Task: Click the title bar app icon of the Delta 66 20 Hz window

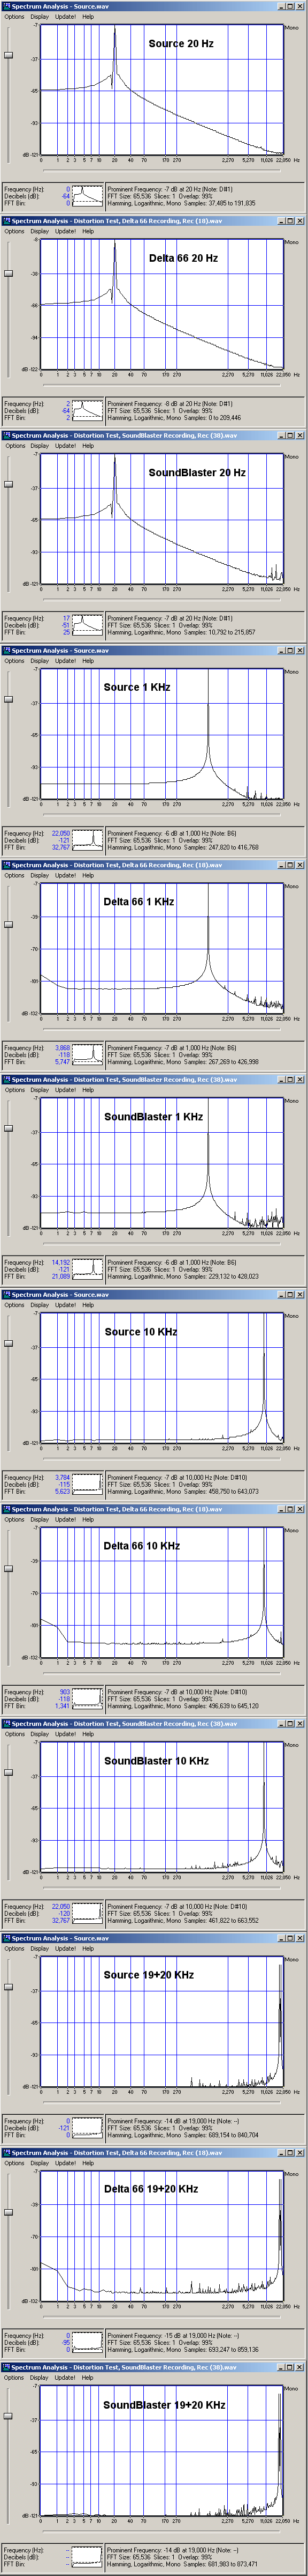Action: coord(6,221)
